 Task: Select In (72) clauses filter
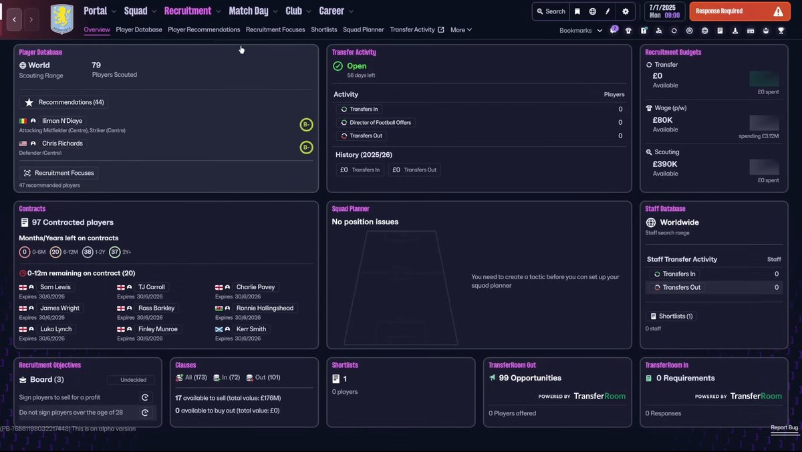point(227,378)
